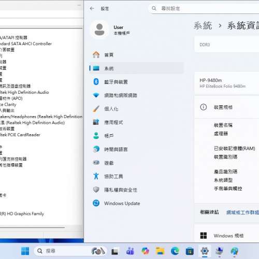Click the magnifier icon in Settings search
Viewport: 259px width, 259px height.
pos(154,8)
